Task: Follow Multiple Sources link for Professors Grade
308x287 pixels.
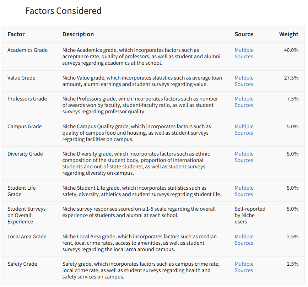Action: click(x=244, y=102)
